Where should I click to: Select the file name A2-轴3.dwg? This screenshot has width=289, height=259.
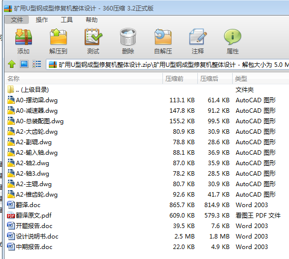tap(32, 174)
